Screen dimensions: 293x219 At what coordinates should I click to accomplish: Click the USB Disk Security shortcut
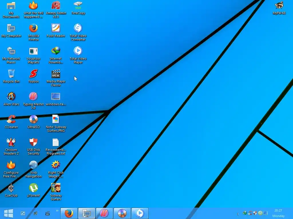click(33, 147)
